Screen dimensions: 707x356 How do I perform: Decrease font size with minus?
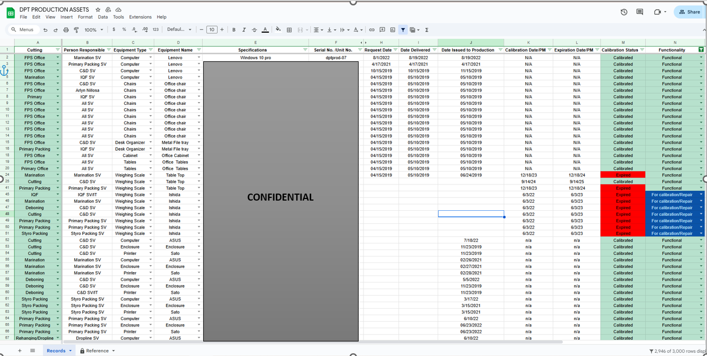202,30
